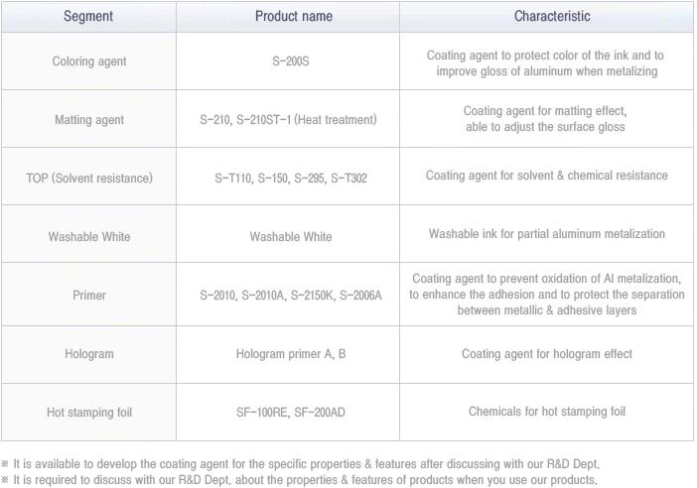Select the TOP (Solvent resistance) cell

point(89,178)
